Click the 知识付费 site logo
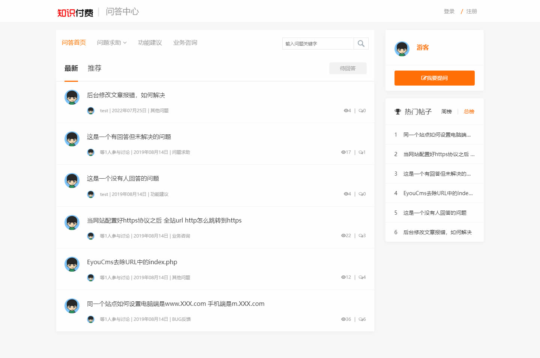The image size is (540, 358). pyautogui.click(x=75, y=13)
